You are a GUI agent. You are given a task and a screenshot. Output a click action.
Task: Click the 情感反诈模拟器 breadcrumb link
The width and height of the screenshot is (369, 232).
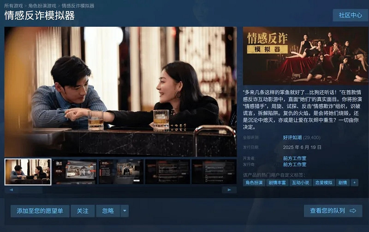tap(77, 6)
